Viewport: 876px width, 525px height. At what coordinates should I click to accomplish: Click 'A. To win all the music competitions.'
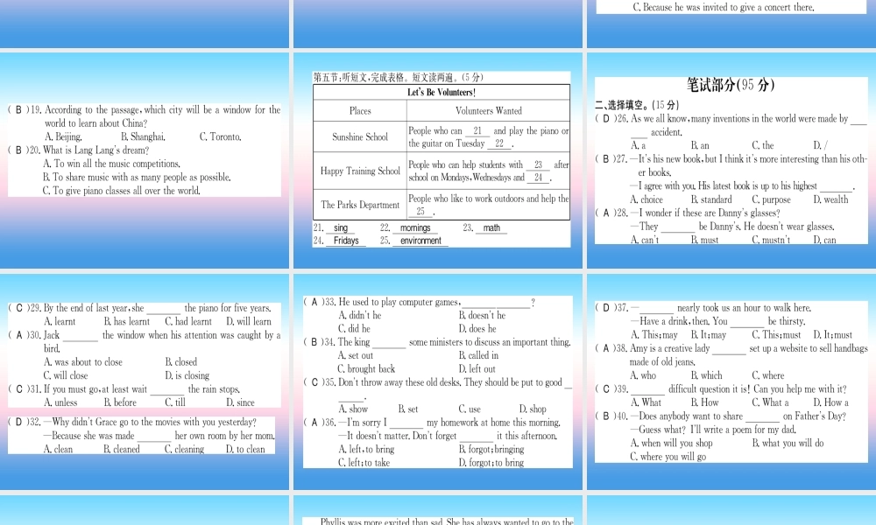click(111, 164)
